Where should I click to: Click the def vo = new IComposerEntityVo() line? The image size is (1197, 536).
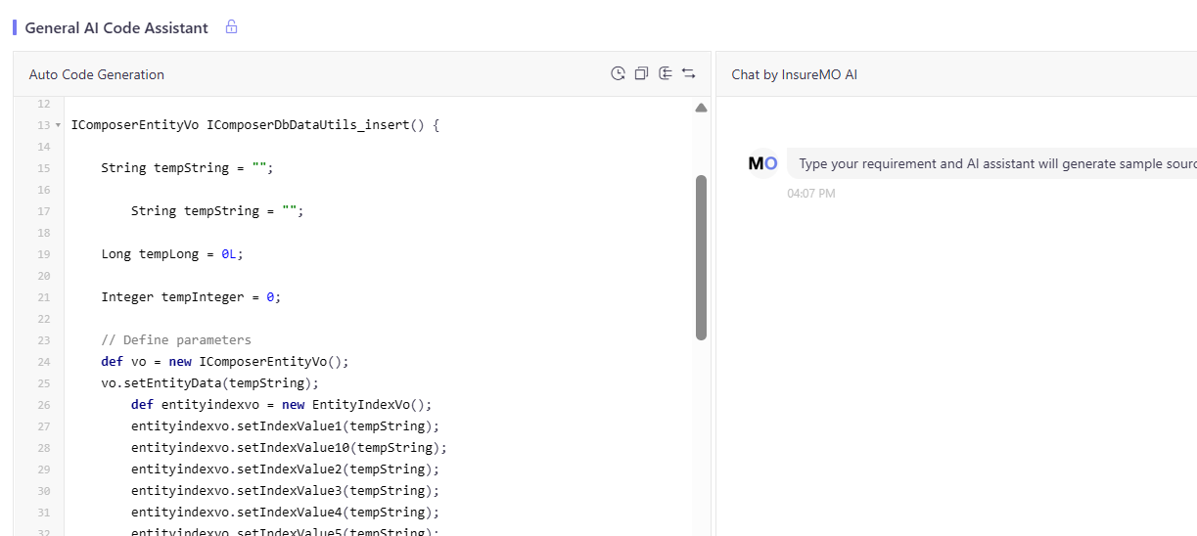(225, 362)
